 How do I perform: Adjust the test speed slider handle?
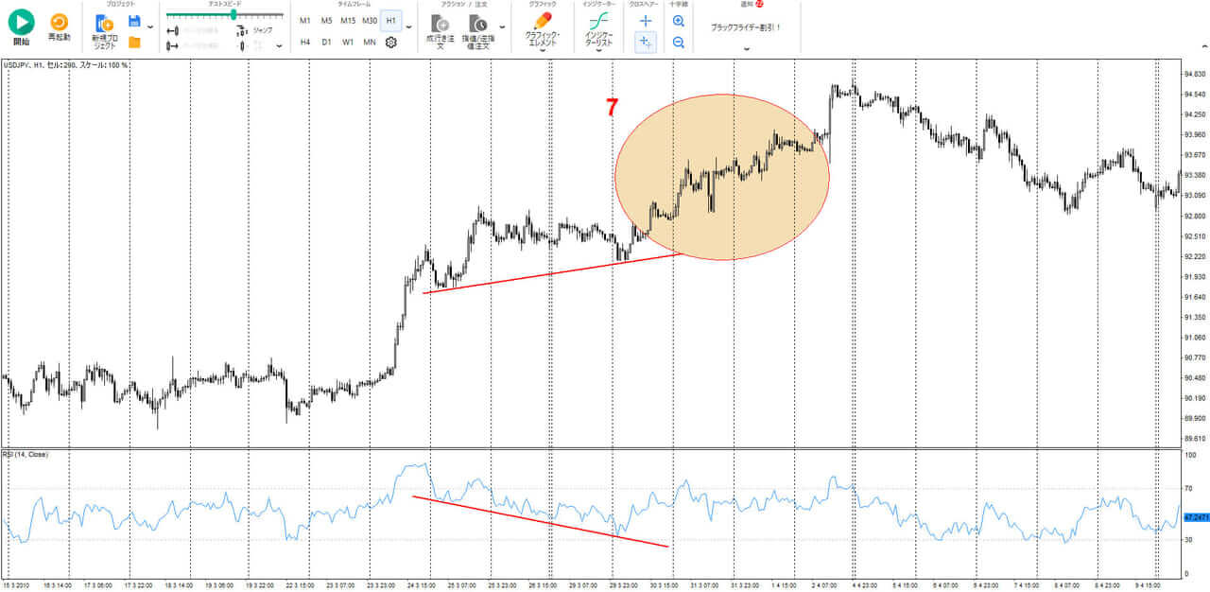233,15
